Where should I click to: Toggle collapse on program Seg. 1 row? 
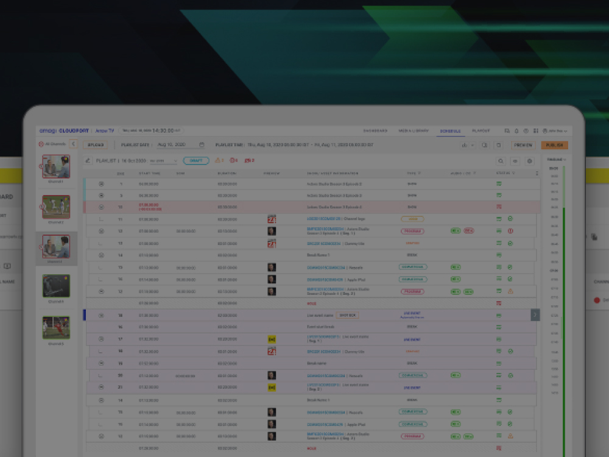[101, 231]
